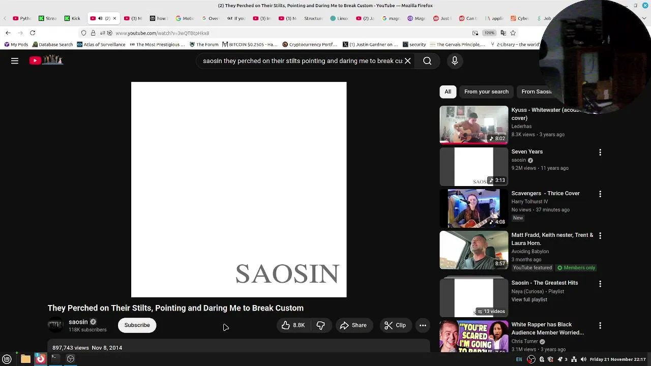Close the current YouTube tab

point(114,18)
